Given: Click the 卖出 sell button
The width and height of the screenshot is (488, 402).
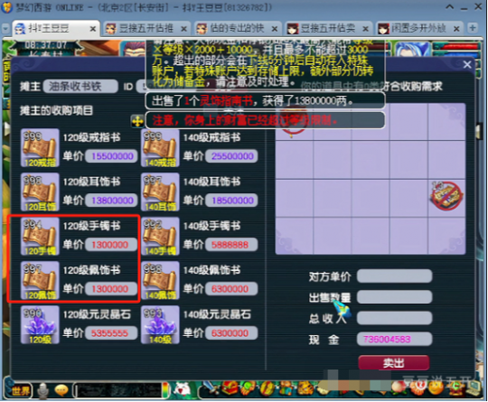Looking at the screenshot, I should [x=394, y=363].
